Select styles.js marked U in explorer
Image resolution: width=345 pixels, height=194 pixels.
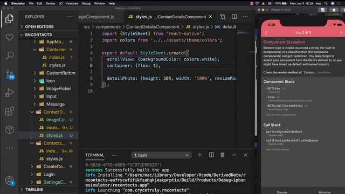[x=54, y=135]
